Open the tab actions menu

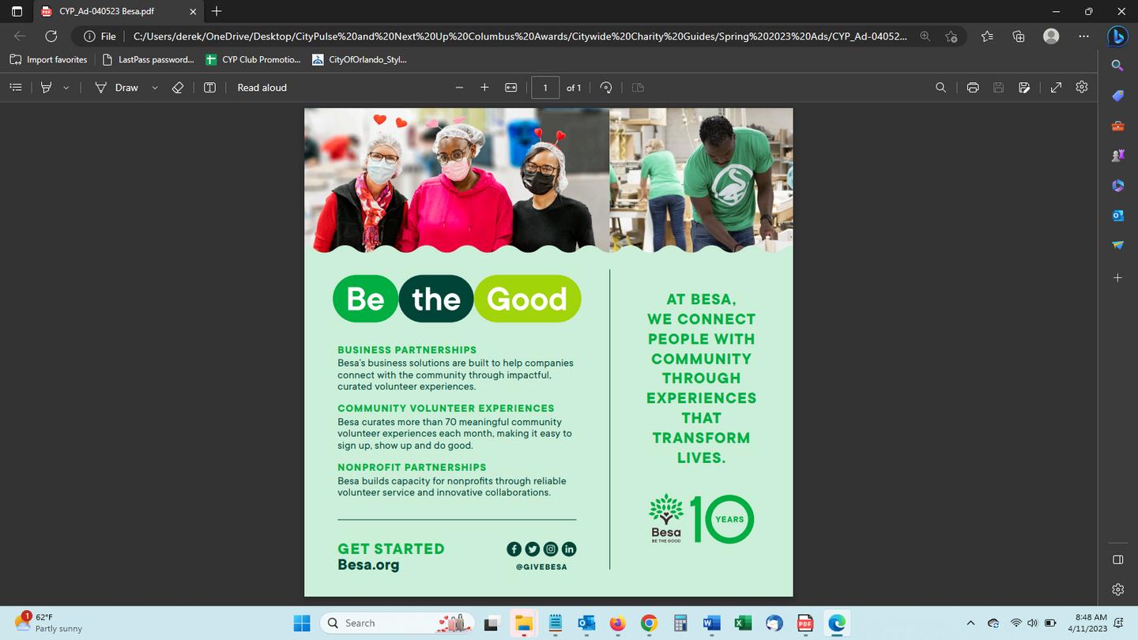[x=17, y=11]
